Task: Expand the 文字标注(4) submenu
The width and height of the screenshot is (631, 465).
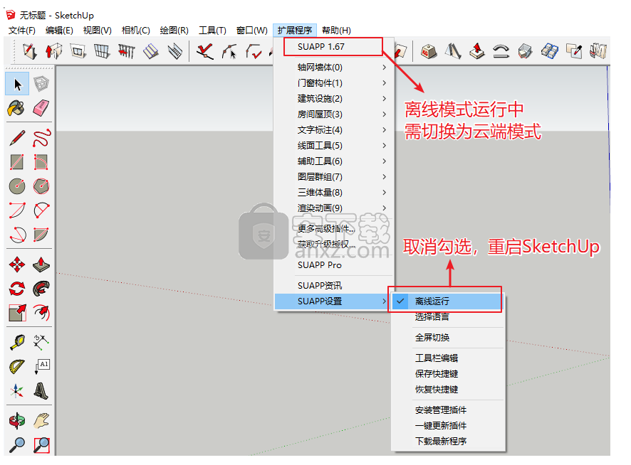Action: coord(334,130)
